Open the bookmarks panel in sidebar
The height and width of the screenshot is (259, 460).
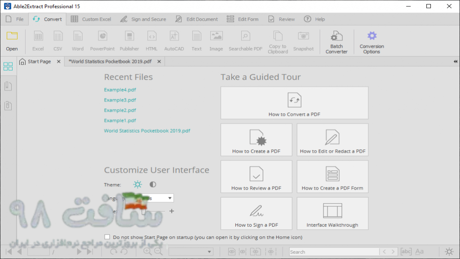pyautogui.click(x=8, y=86)
